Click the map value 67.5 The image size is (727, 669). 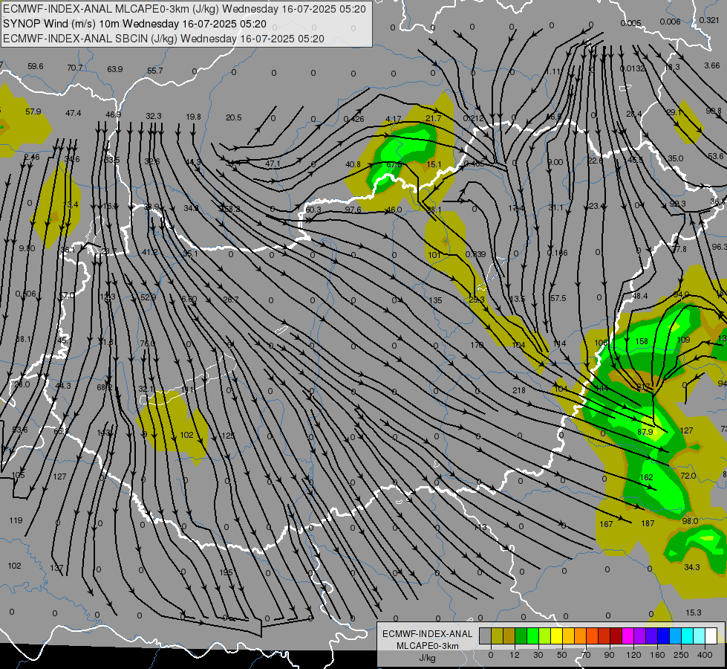pos(394,165)
